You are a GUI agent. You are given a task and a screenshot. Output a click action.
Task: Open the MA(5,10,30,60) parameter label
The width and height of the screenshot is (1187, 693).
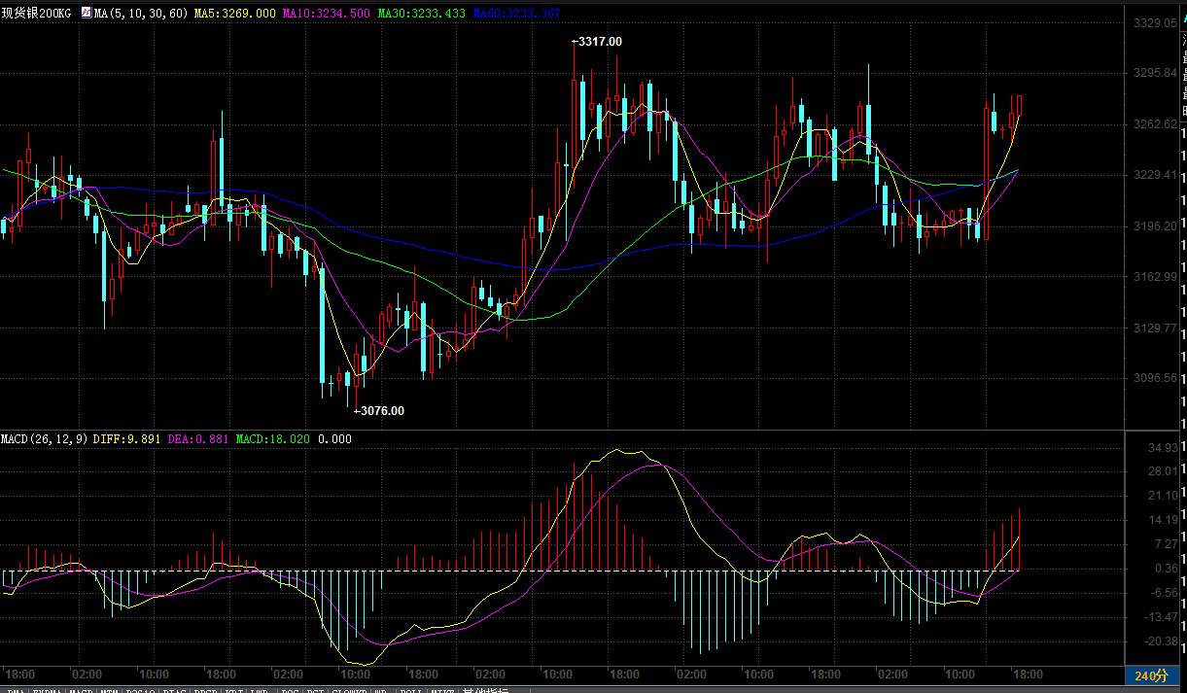pos(141,15)
